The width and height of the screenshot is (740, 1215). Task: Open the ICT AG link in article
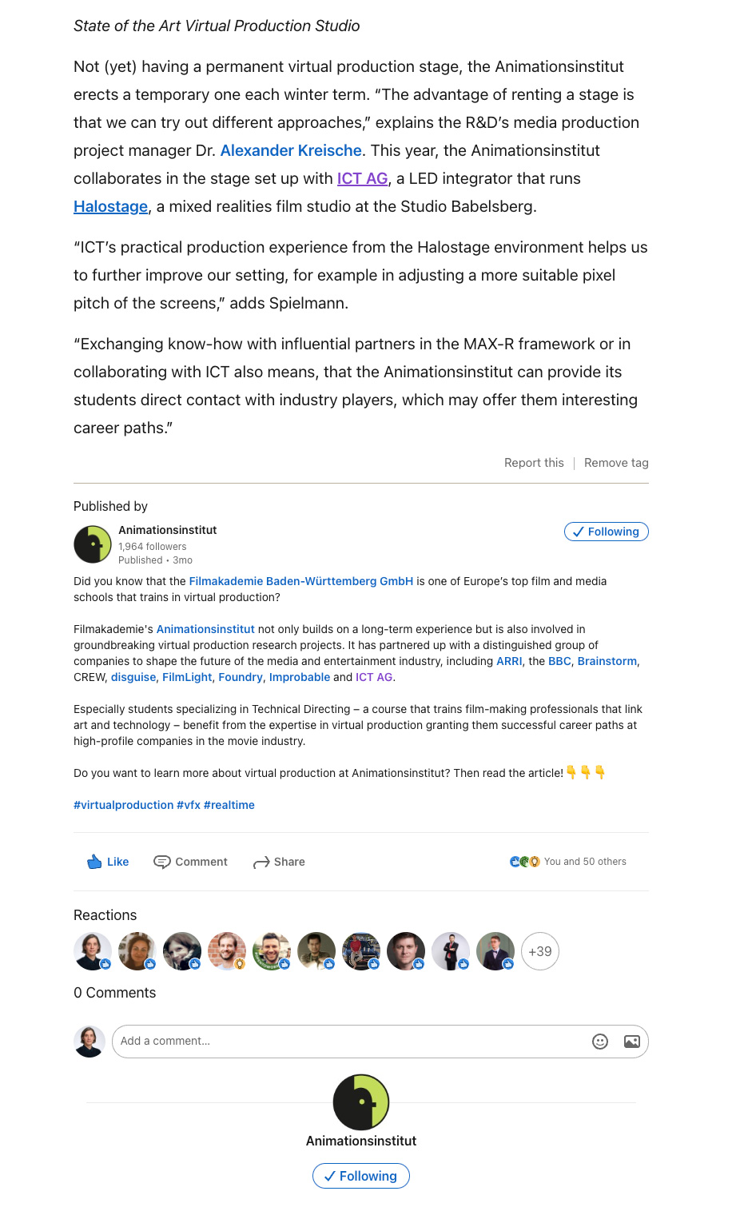363,178
